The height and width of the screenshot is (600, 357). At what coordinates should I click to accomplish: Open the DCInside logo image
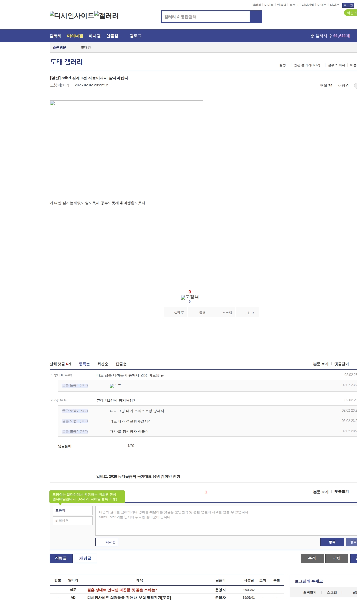click(72, 15)
